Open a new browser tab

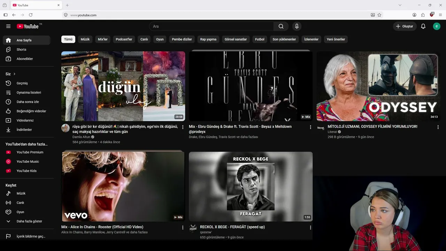click(x=67, y=5)
